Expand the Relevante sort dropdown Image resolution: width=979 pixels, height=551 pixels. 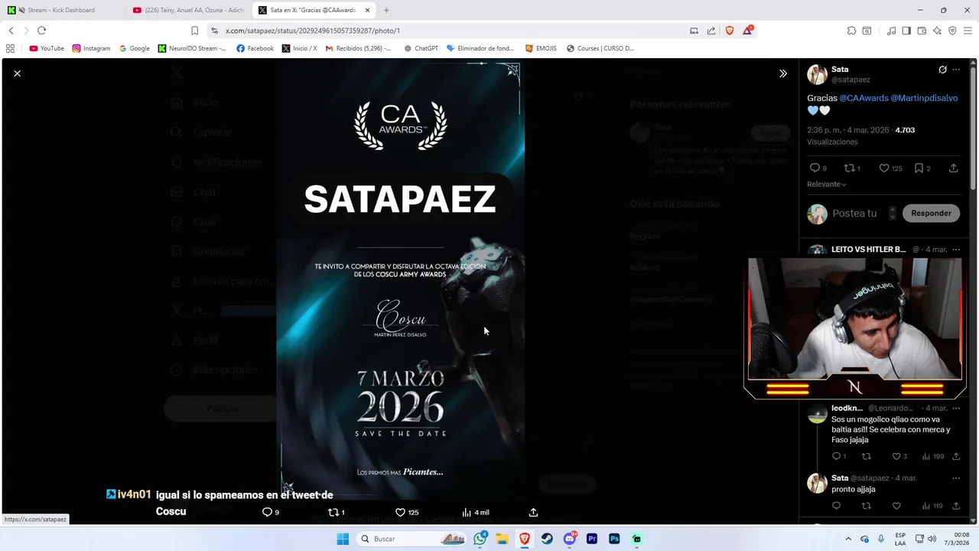(x=827, y=184)
